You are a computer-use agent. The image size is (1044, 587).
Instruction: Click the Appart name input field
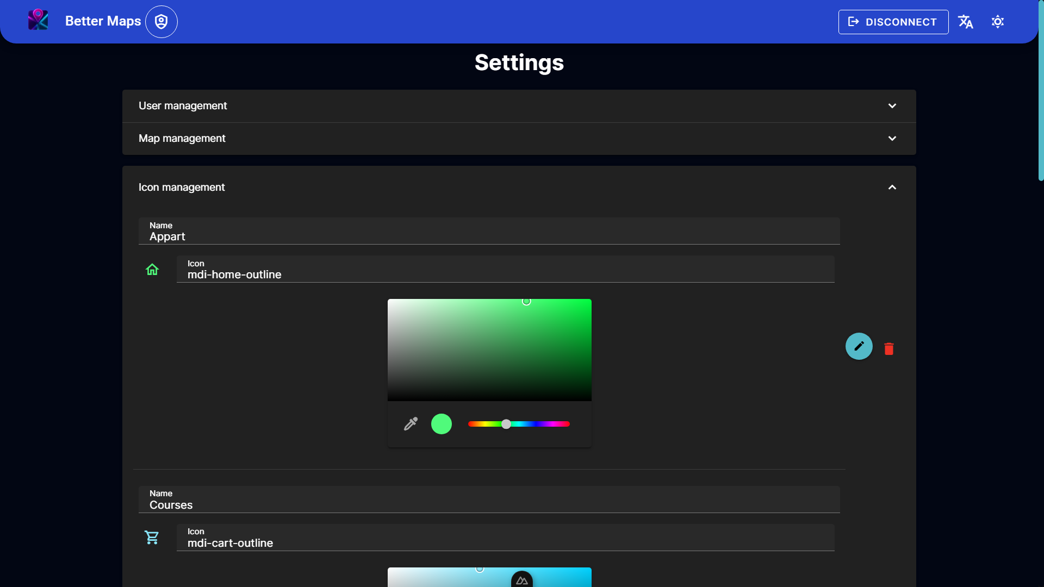(x=488, y=236)
